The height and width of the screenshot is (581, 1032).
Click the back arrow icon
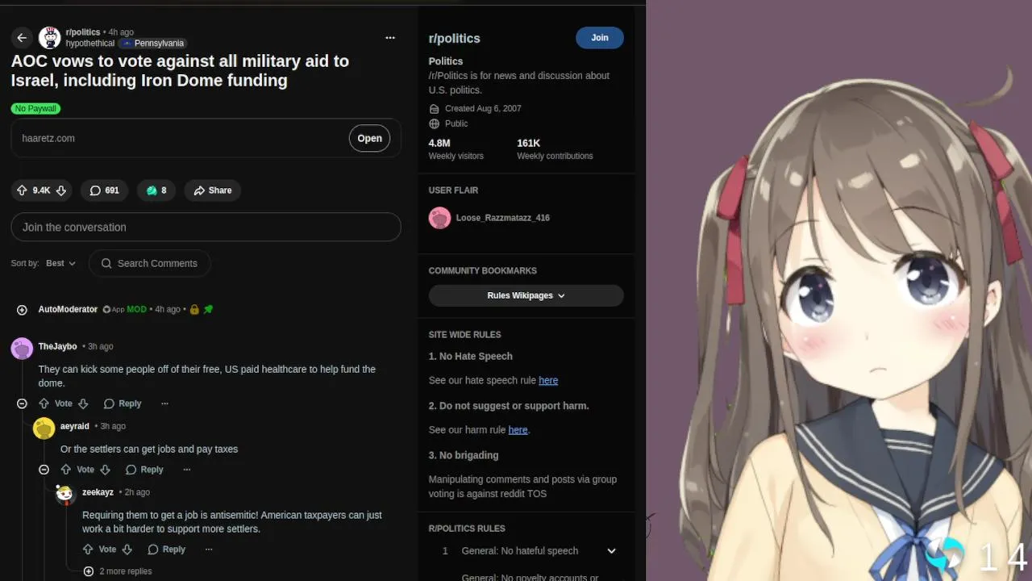pos(22,38)
